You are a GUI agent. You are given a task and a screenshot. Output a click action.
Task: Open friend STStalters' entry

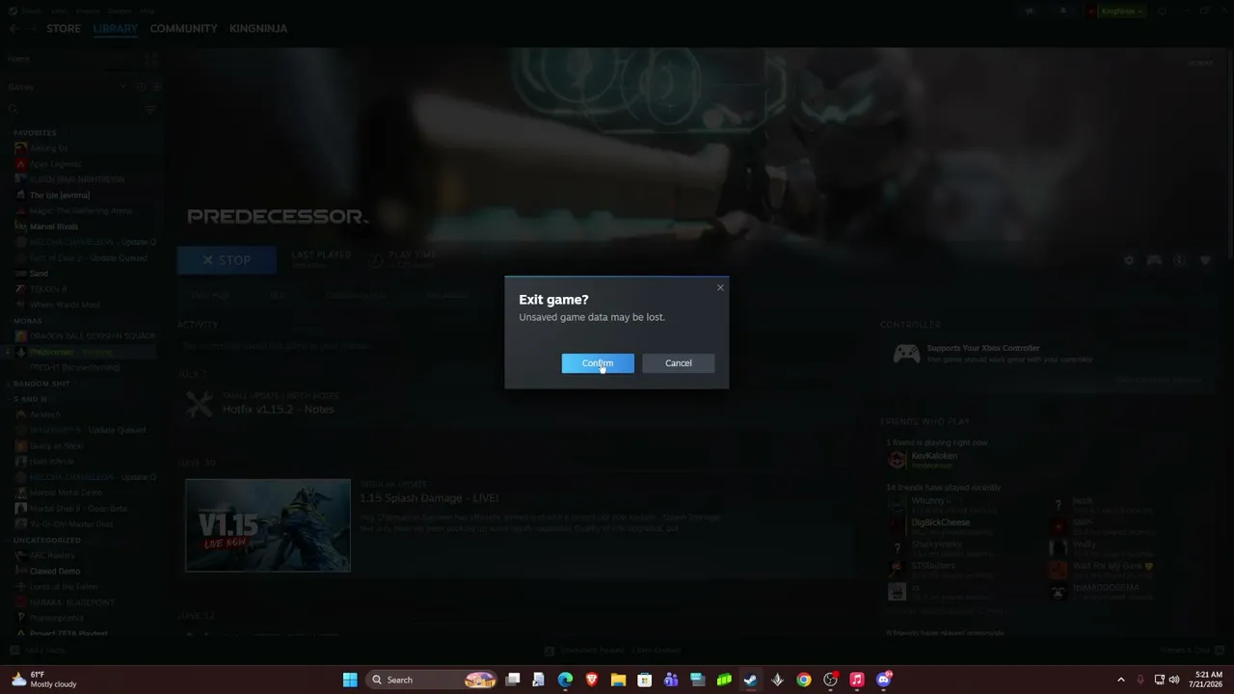pos(933,566)
